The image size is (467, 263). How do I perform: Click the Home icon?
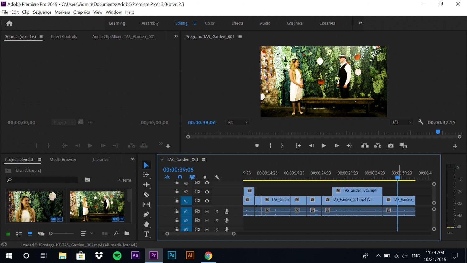pyautogui.click(x=9, y=23)
